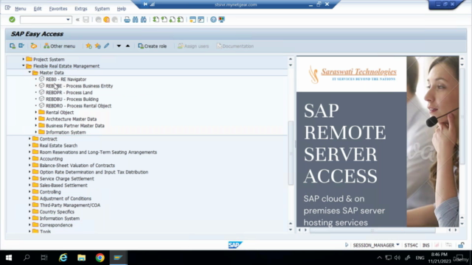Viewport: 472px width, 265px height.
Task: Click the First Page icon
Action: coord(156,20)
